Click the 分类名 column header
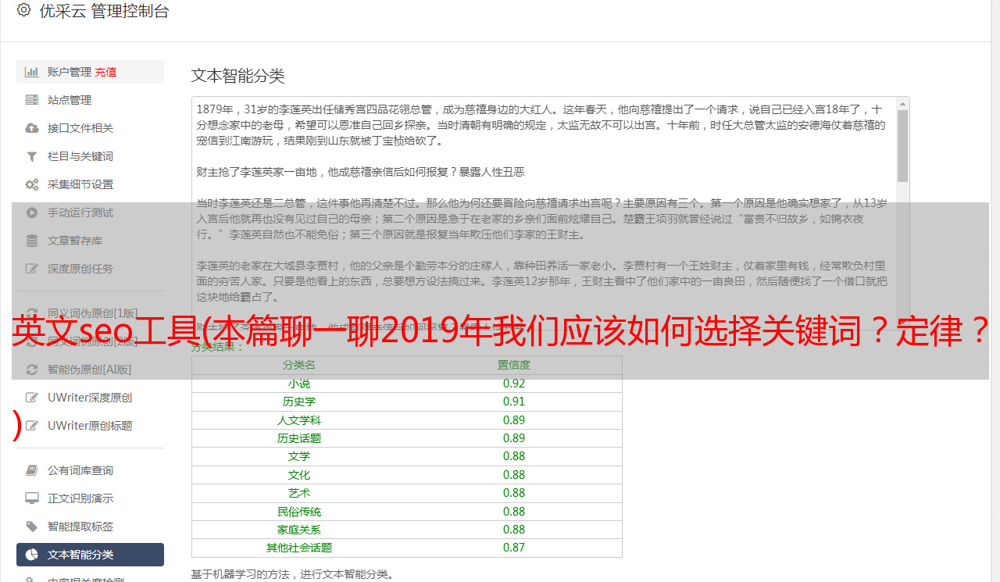 (299, 365)
